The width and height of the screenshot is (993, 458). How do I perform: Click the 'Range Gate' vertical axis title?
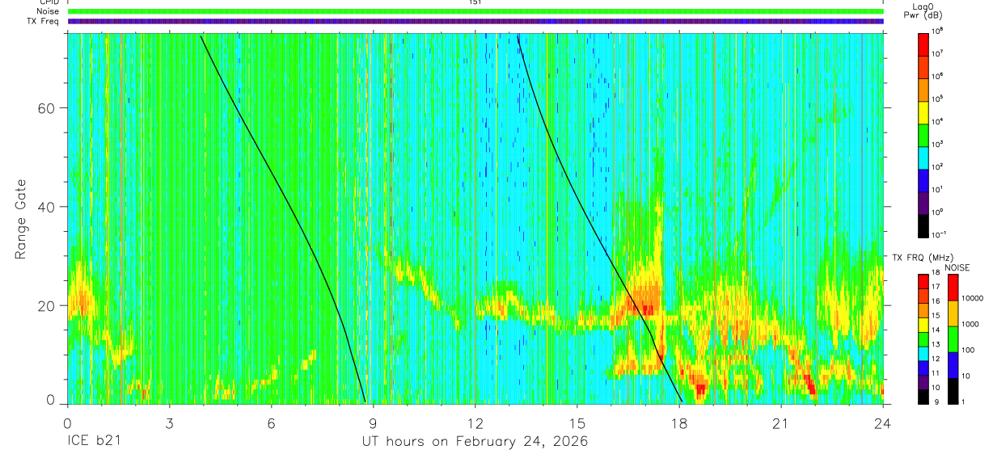[x=19, y=220]
